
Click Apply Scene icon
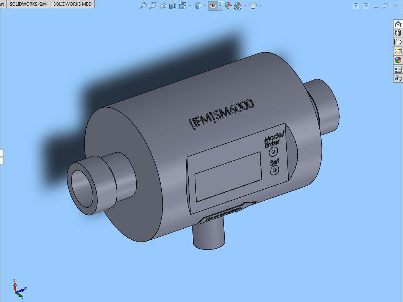(x=238, y=6)
